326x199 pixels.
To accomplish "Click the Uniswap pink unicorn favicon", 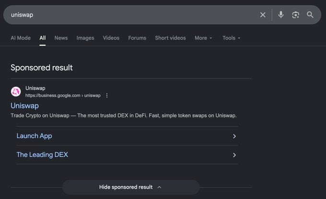I will coord(16,92).
